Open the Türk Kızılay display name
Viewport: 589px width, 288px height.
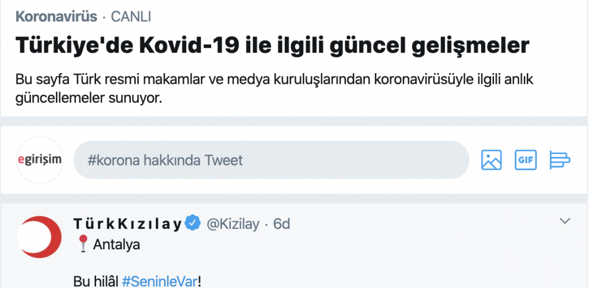click(128, 224)
